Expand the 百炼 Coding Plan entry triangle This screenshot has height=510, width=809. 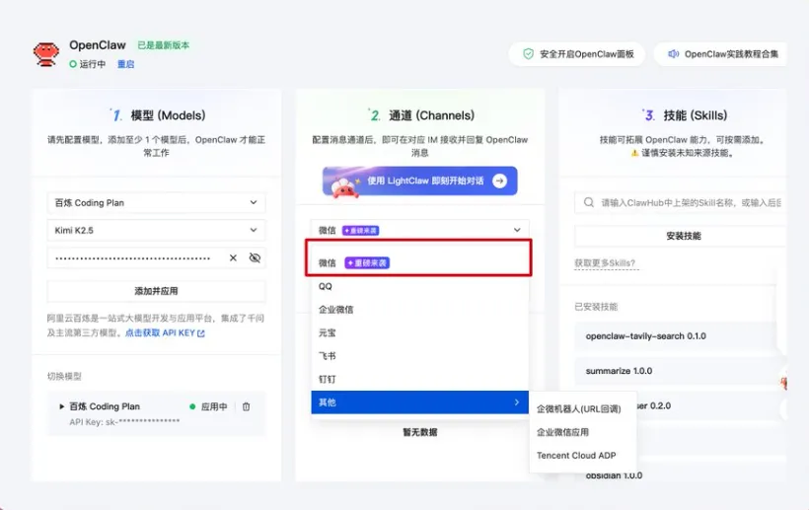tap(62, 406)
